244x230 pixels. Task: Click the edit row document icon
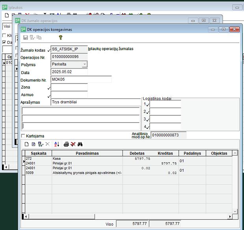(34, 144)
